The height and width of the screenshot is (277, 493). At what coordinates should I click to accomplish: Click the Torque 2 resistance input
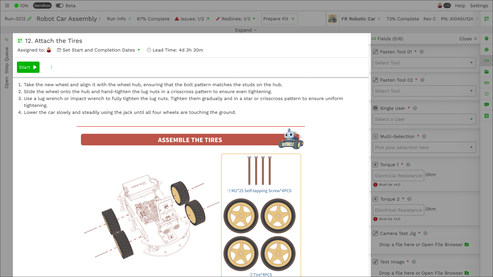tap(398, 210)
